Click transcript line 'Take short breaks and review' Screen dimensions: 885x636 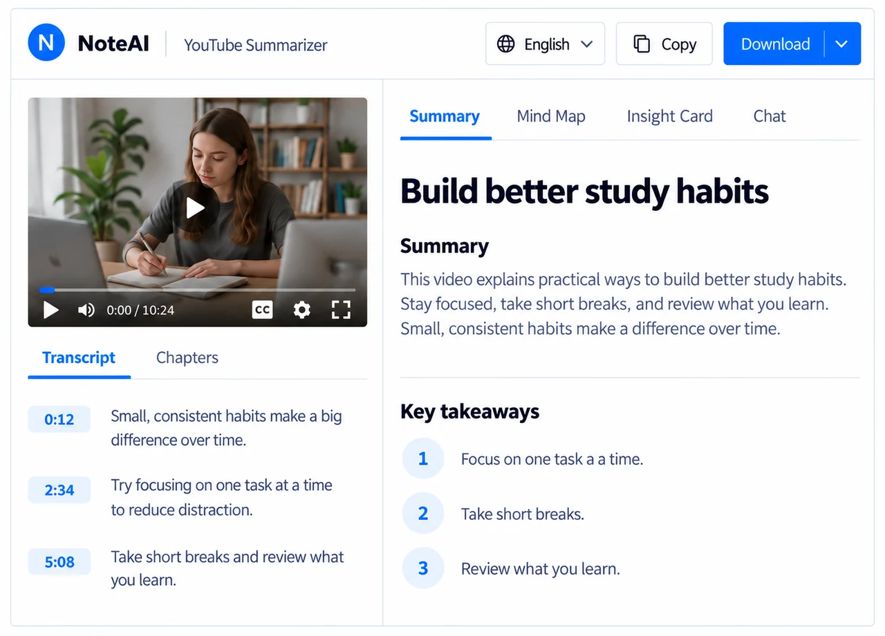tap(227, 568)
